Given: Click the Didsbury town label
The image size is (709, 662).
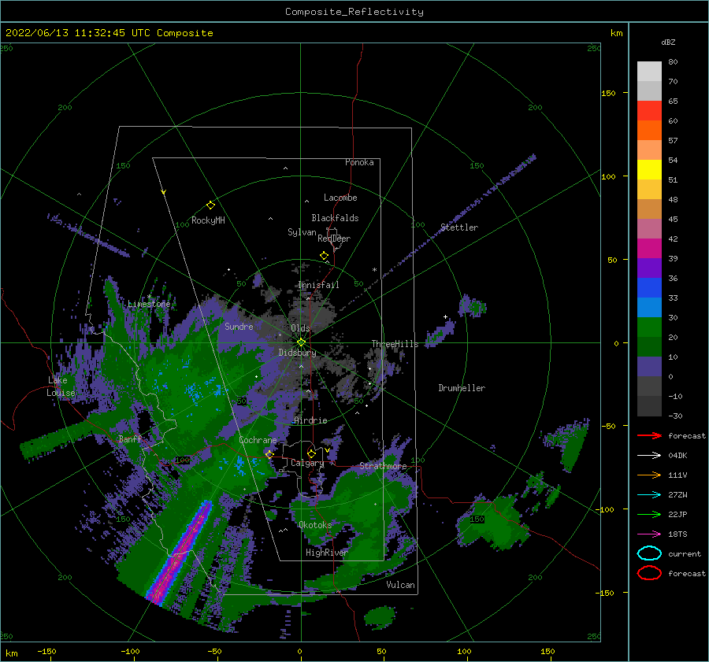Looking at the screenshot, I should 297,353.
